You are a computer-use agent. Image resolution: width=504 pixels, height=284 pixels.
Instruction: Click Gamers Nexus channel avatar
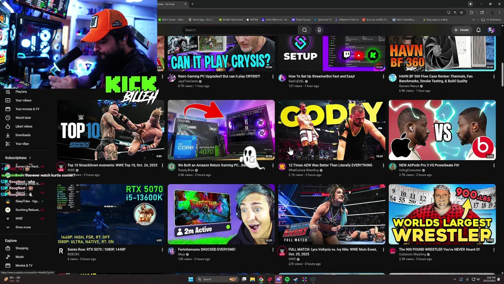pos(393,78)
